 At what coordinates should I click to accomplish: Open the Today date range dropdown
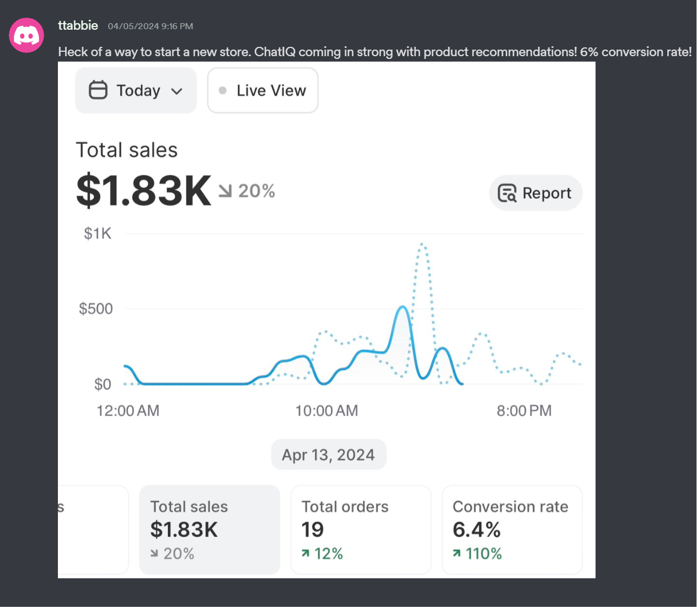pyautogui.click(x=136, y=90)
